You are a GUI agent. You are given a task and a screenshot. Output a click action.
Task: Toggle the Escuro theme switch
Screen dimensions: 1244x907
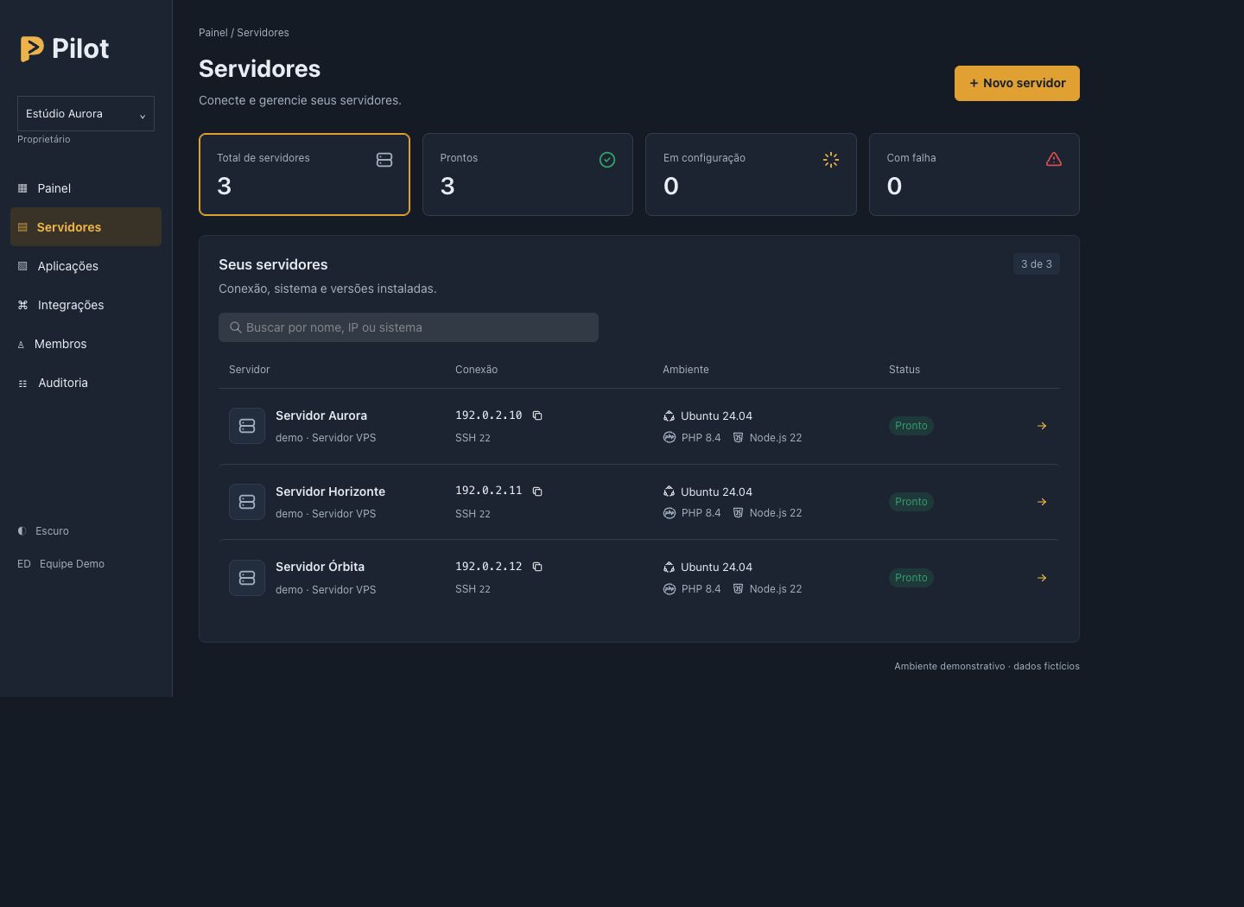pyautogui.click(x=43, y=531)
